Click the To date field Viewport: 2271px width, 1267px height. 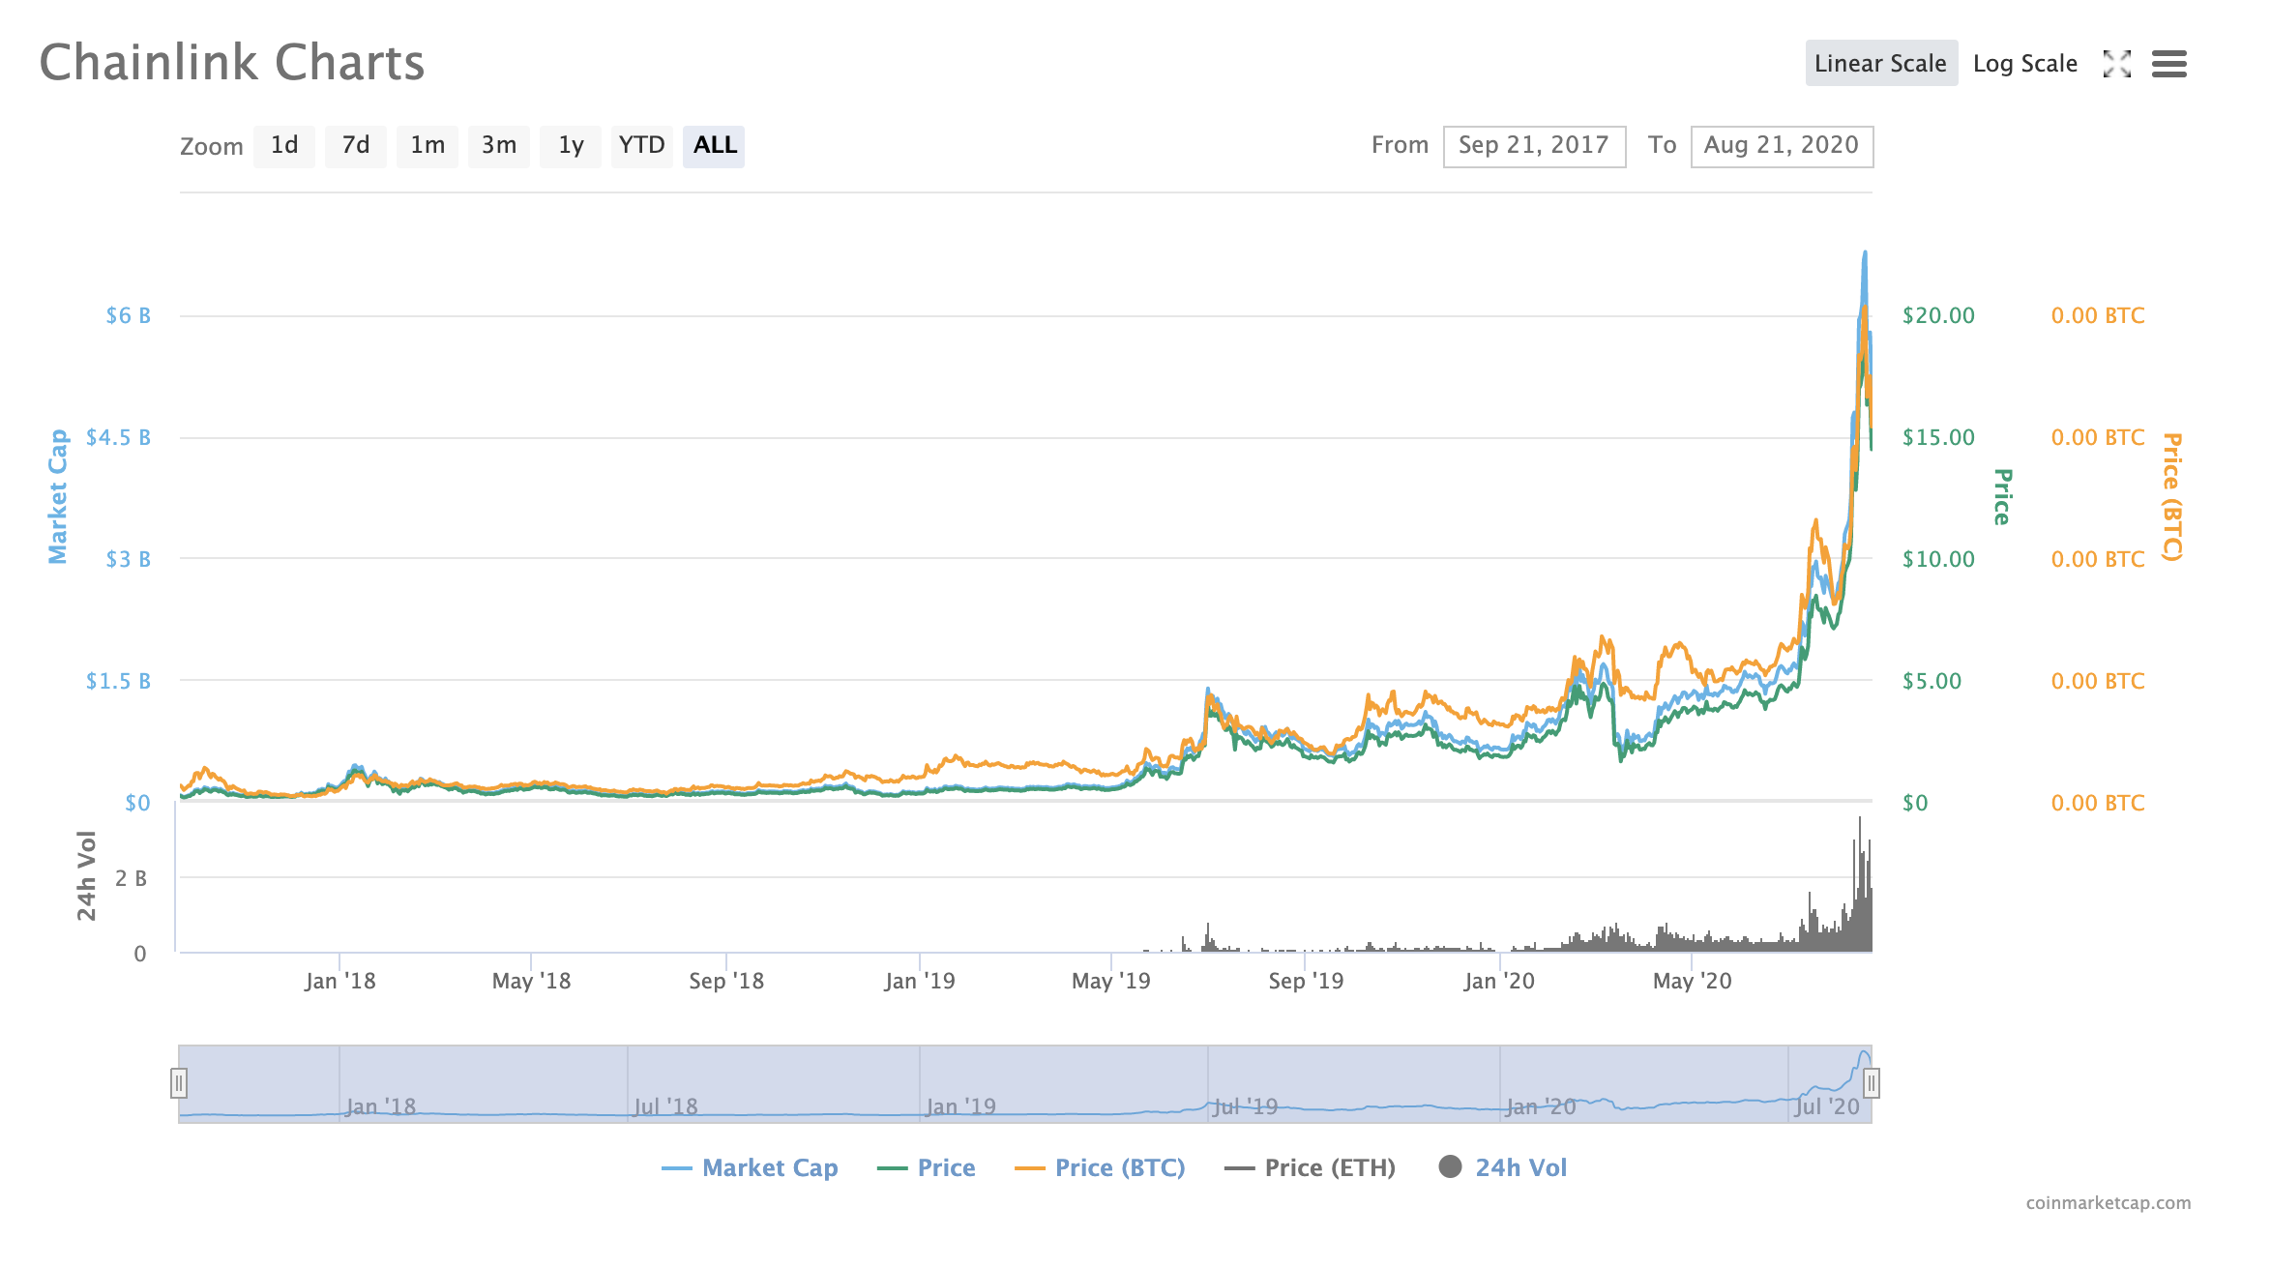click(1782, 146)
